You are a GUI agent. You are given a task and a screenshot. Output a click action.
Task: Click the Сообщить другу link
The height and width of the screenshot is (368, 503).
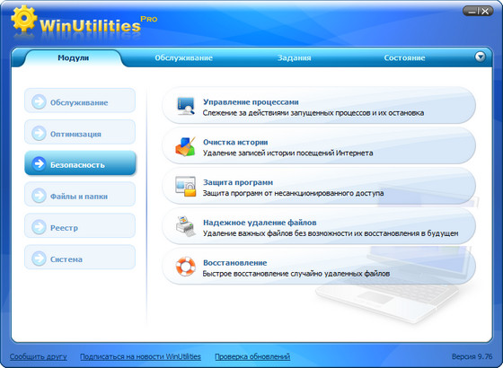(x=38, y=356)
